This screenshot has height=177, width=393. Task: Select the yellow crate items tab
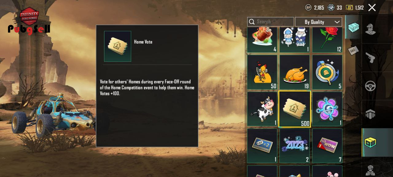[x=370, y=142]
